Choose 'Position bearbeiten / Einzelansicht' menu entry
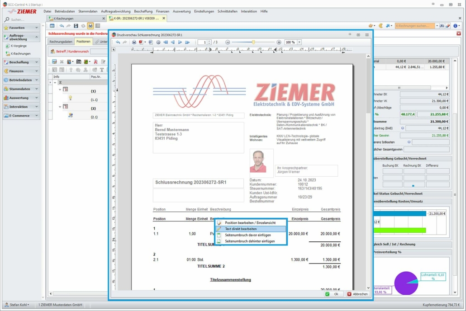The image size is (466, 311). (251, 222)
